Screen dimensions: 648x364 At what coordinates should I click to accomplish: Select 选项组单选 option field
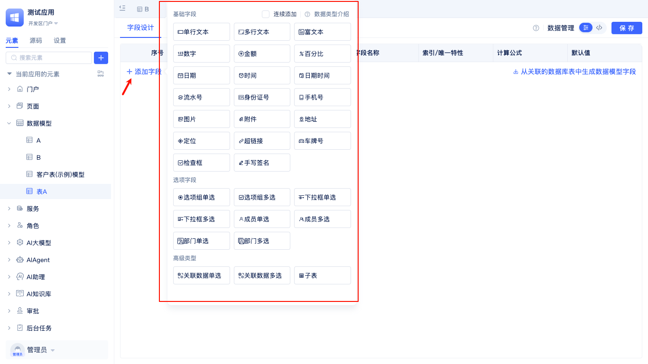pos(202,197)
